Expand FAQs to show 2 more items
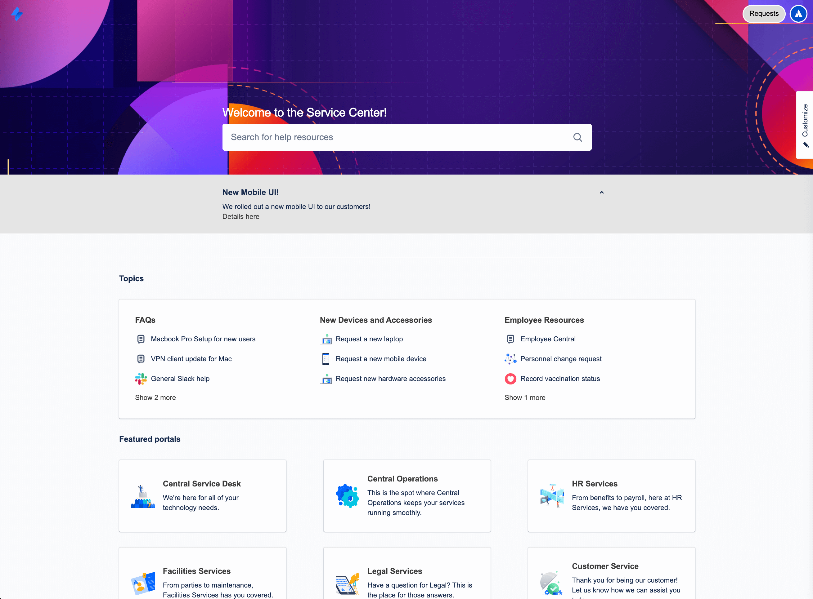Image resolution: width=813 pixels, height=599 pixels. pos(155,397)
